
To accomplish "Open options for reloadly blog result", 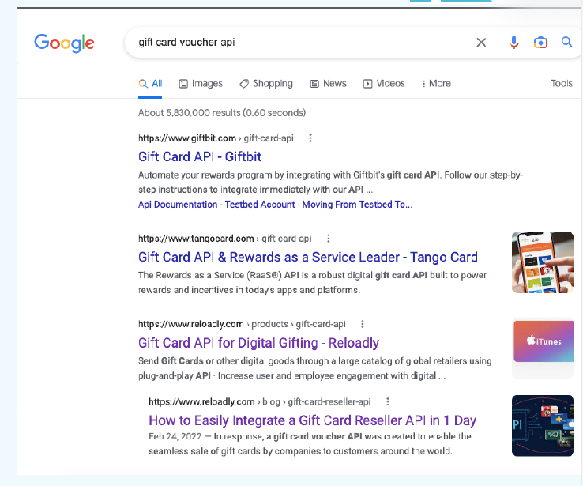I will pyautogui.click(x=388, y=401).
